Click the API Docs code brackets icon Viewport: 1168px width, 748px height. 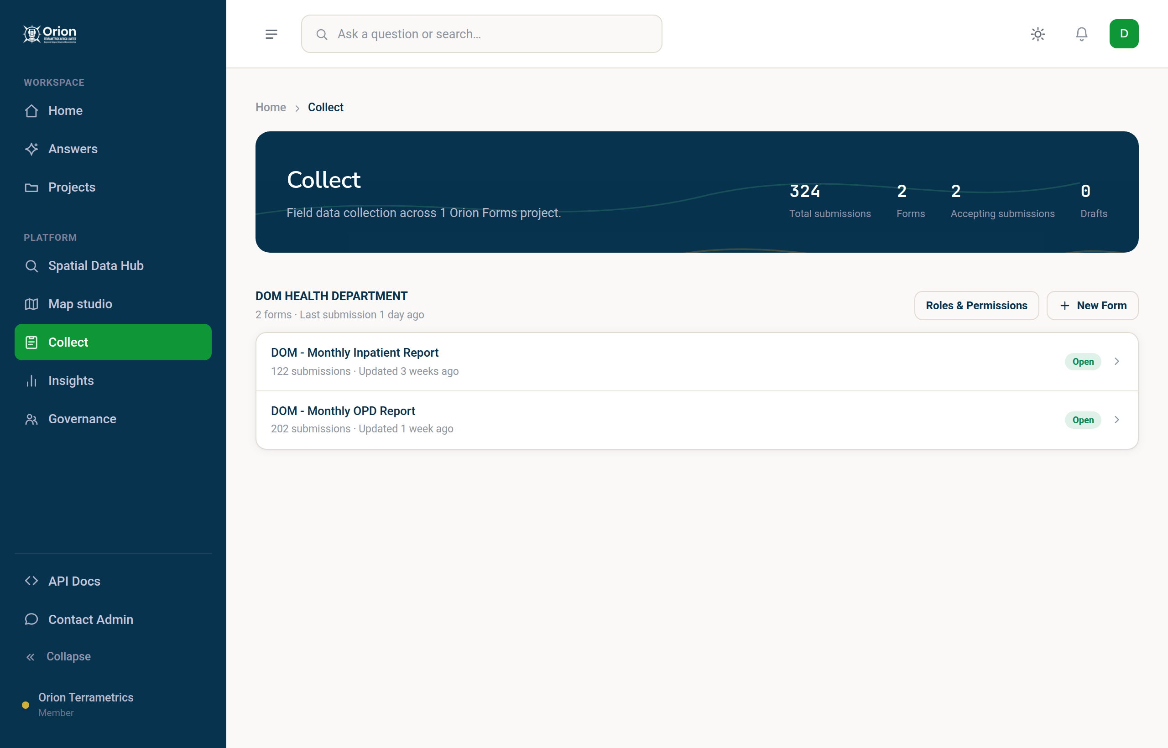[x=31, y=581]
